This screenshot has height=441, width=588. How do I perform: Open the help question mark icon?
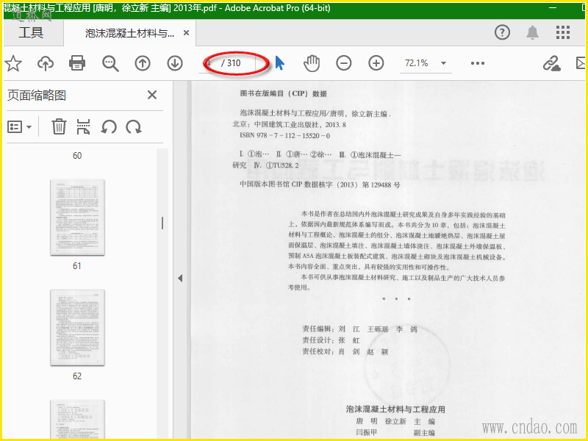502,32
